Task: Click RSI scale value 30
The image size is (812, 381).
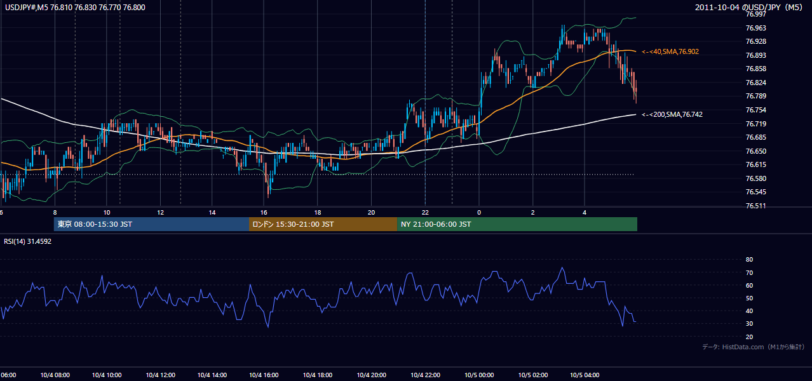Action: (749, 323)
